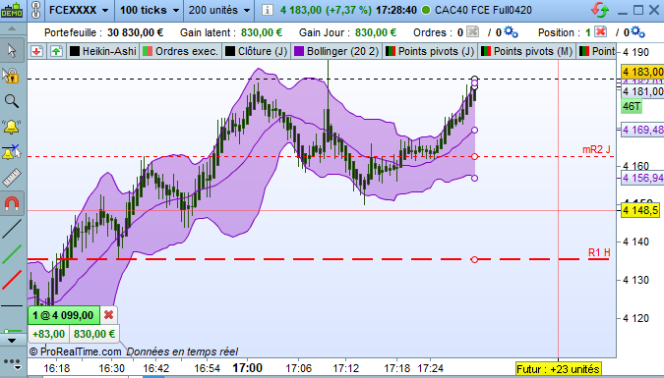Activate the magnifier zoom tool

(x=12, y=101)
